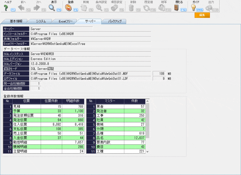Click the サーバー field showing Server
The image size is (241, 175).
click(x=62, y=29)
